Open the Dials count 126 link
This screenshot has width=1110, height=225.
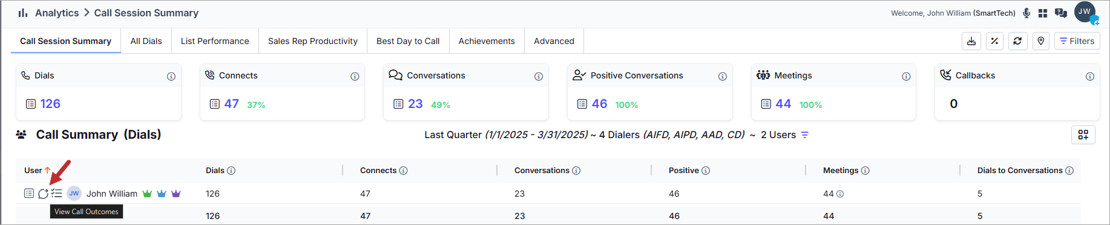[50, 104]
